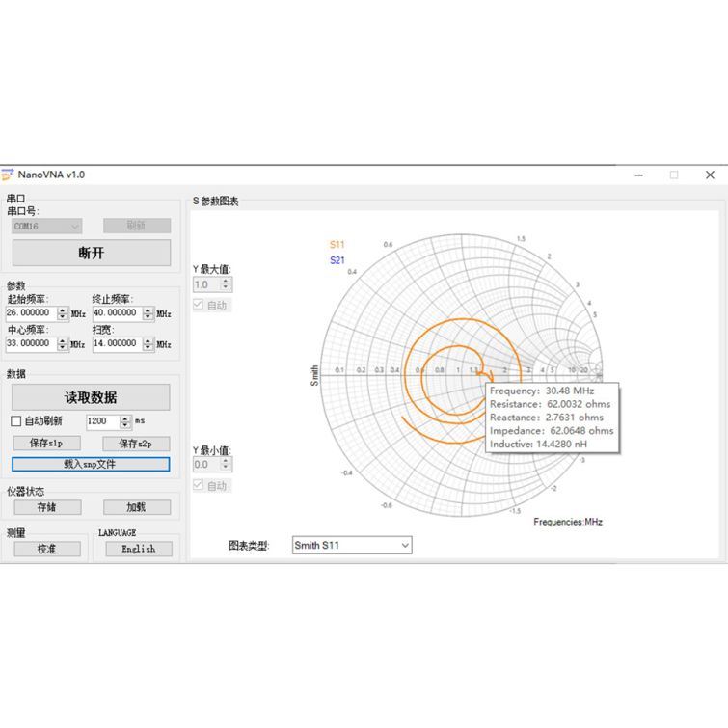Screen dimensions: 728x728
Task: Click the Frequency: 30.48 MHz tooltip text
Action: click(542, 391)
